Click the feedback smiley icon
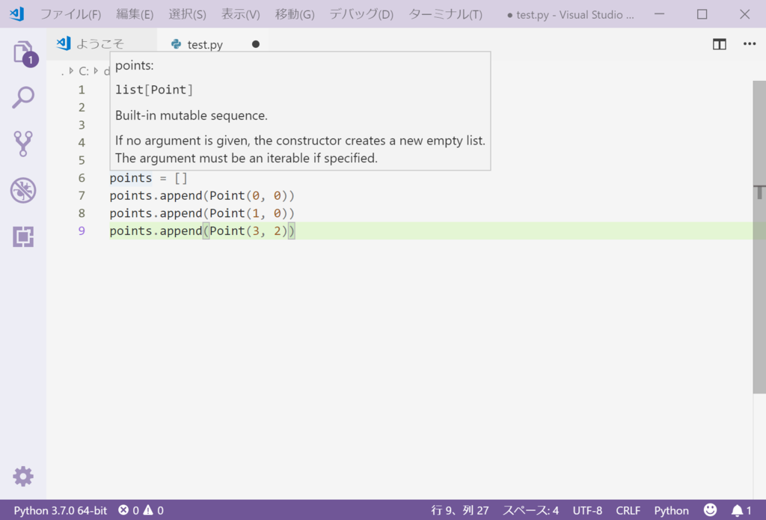The image size is (766, 520). [x=711, y=510]
